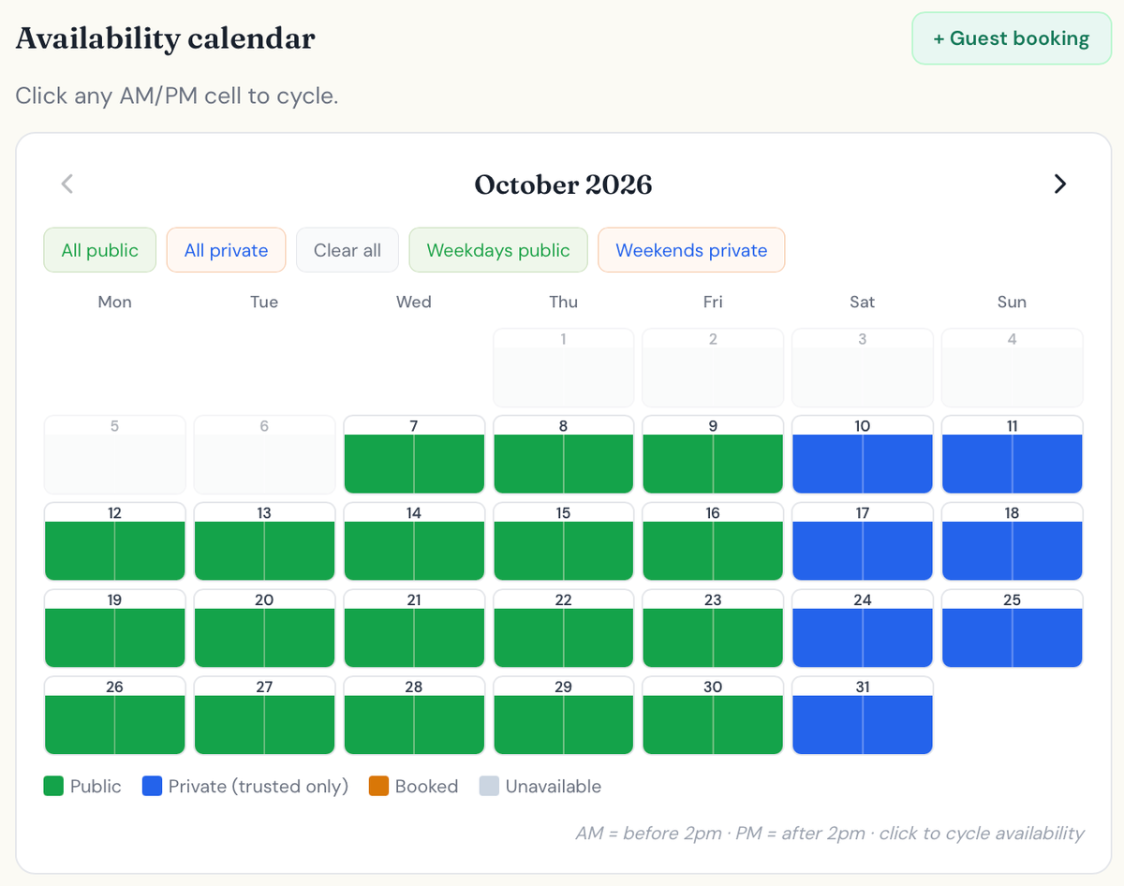Cycle October 22 PM cell
Image resolution: width=1124 pixels, height=886 pixels.
pyautogui.click(x=598, y=638)
